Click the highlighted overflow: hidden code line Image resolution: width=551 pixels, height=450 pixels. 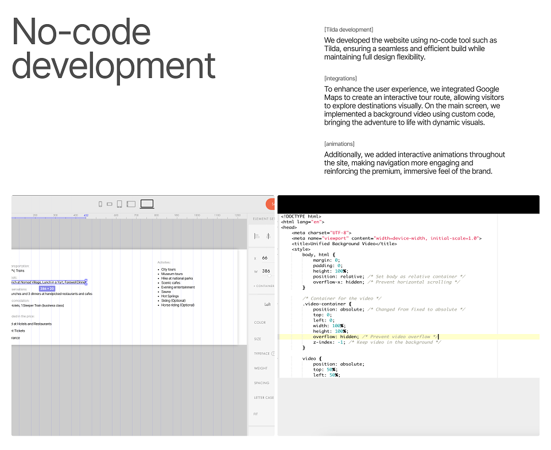tap(409, 336)
